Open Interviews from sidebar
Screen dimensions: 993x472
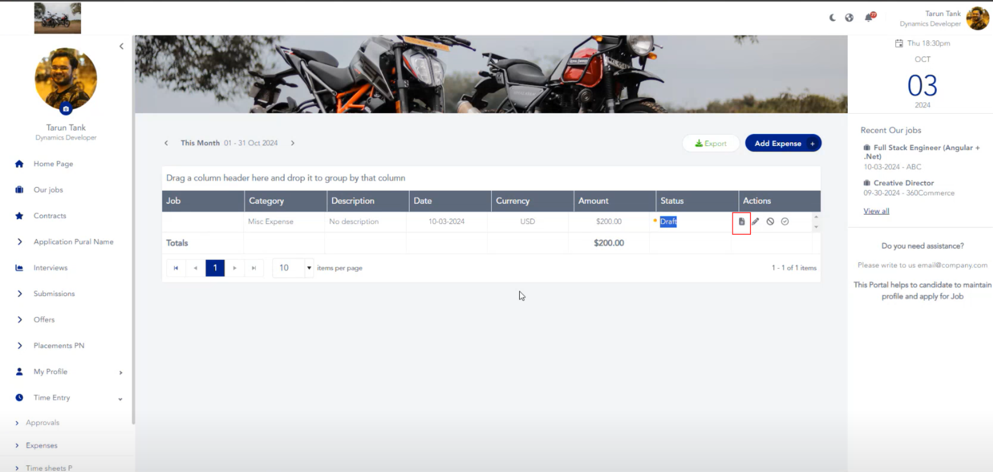[51, 268]
